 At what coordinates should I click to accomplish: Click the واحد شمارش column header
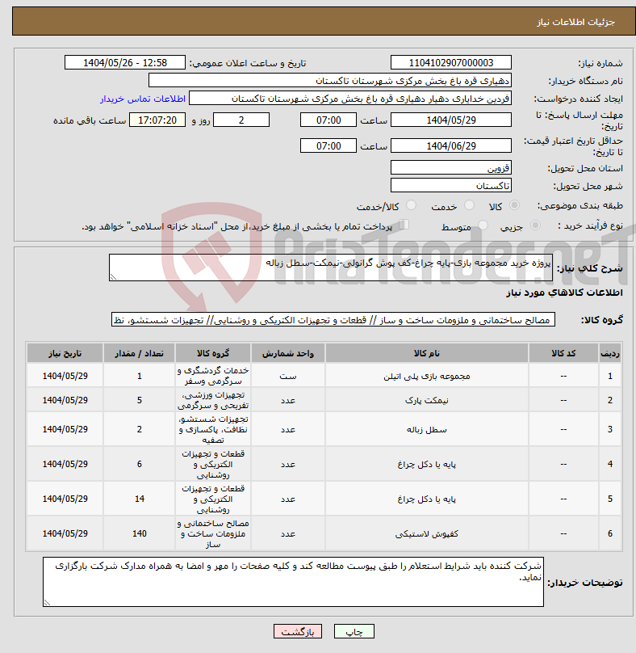point(288,353)
